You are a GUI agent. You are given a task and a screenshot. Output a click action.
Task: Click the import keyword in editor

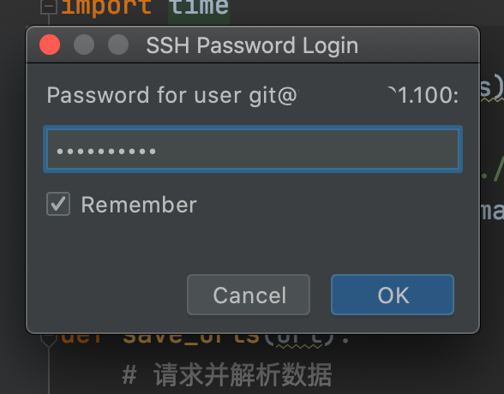point(106,7)
